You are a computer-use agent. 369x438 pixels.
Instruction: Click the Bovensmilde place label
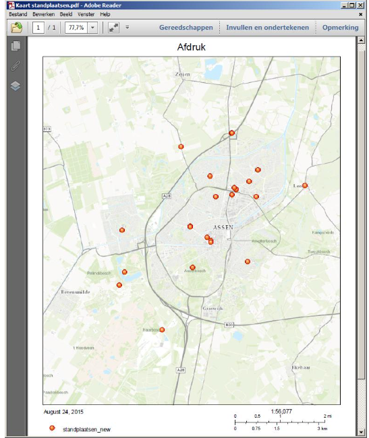[x=75, y=292]
